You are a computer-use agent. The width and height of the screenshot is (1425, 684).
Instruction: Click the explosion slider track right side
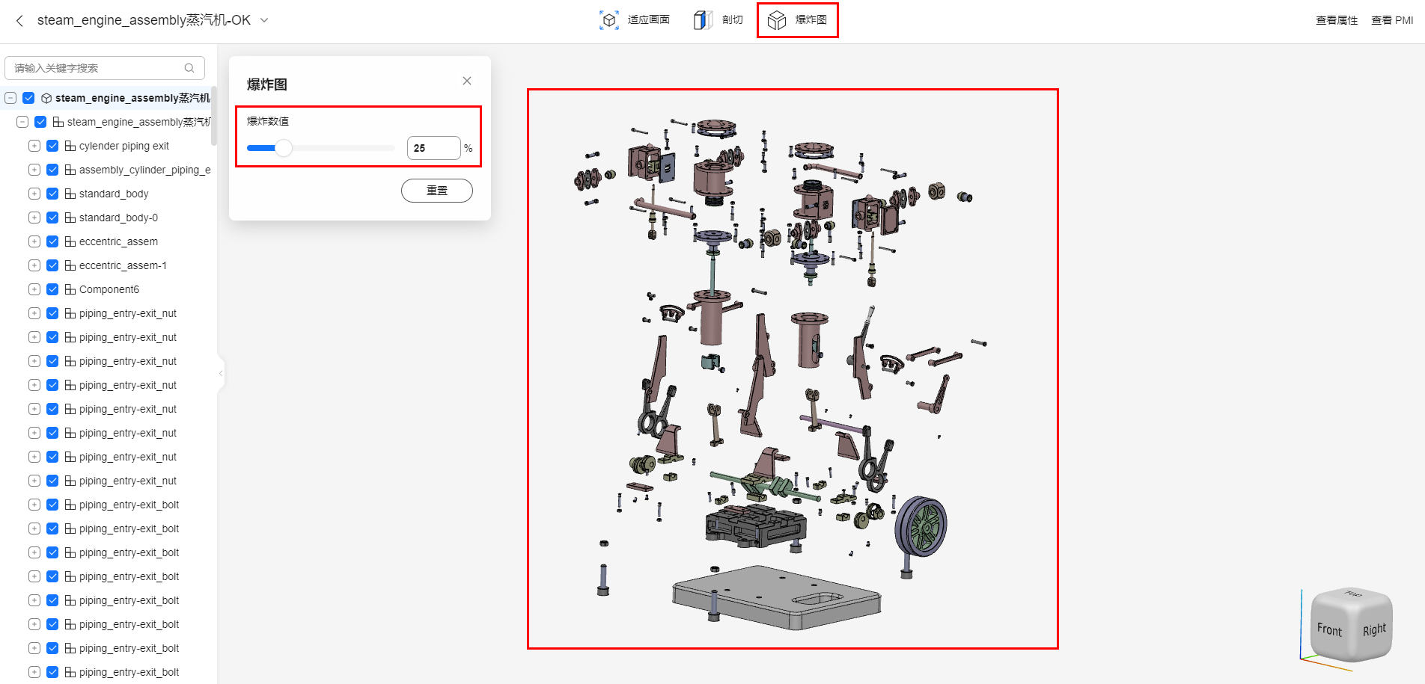(x=343, y=148)
